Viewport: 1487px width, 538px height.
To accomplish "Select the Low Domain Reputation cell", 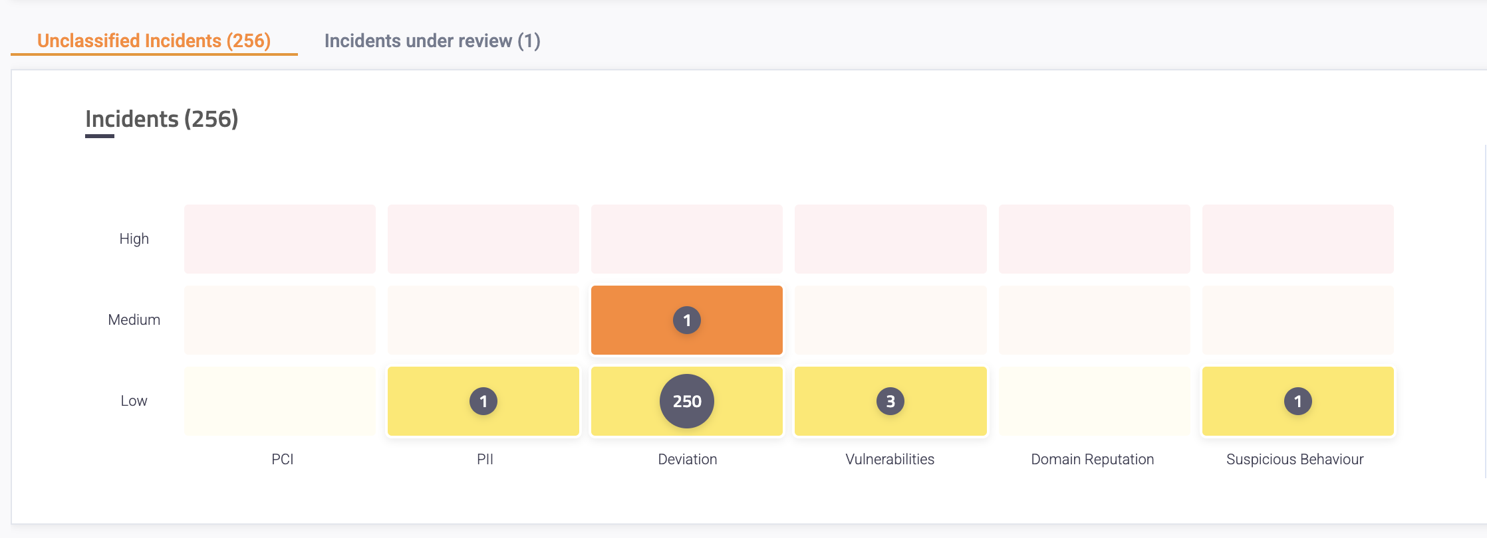I will 1094,401.
